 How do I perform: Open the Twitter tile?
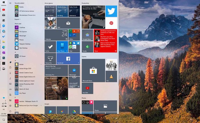click(x=111, y=11)
